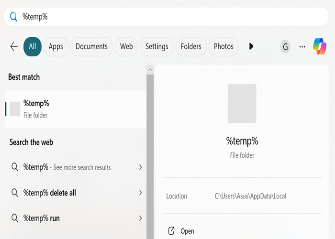Go back using the left arrow

click(x=14, y=46)
